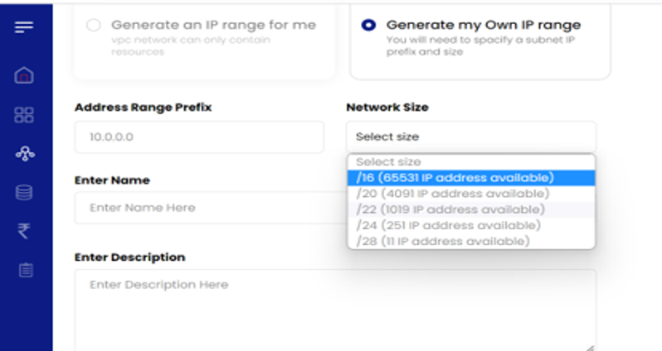Choose /20 (4091 IP address available)
The image size is (662, 351).
click(x=470, y=194)
